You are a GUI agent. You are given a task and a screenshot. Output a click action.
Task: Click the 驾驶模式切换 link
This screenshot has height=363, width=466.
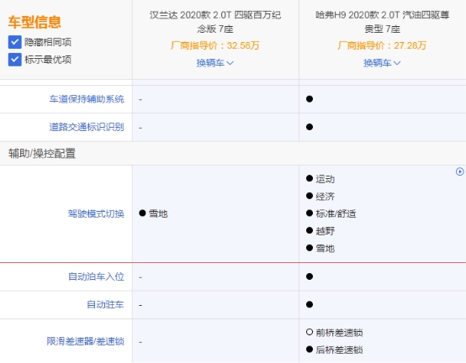96,213
